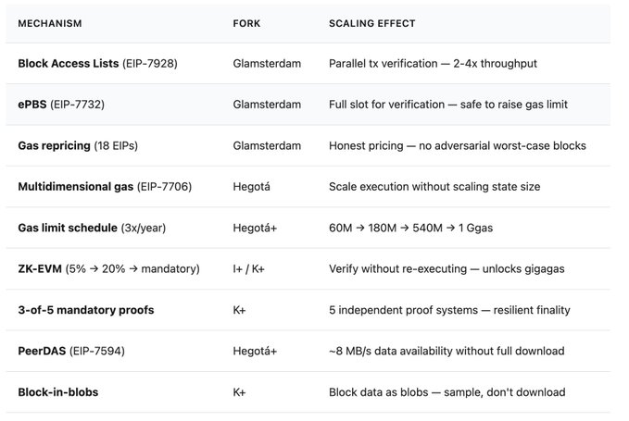Select the Glamsterdam fork in the ePBS row
629x421 pixels.
267,105
